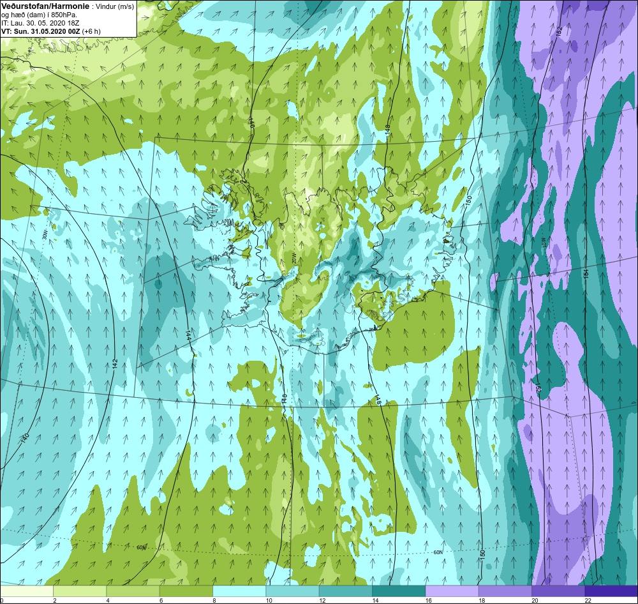
Task: Click the legend tick label '2'
Action: click(54, 600)
